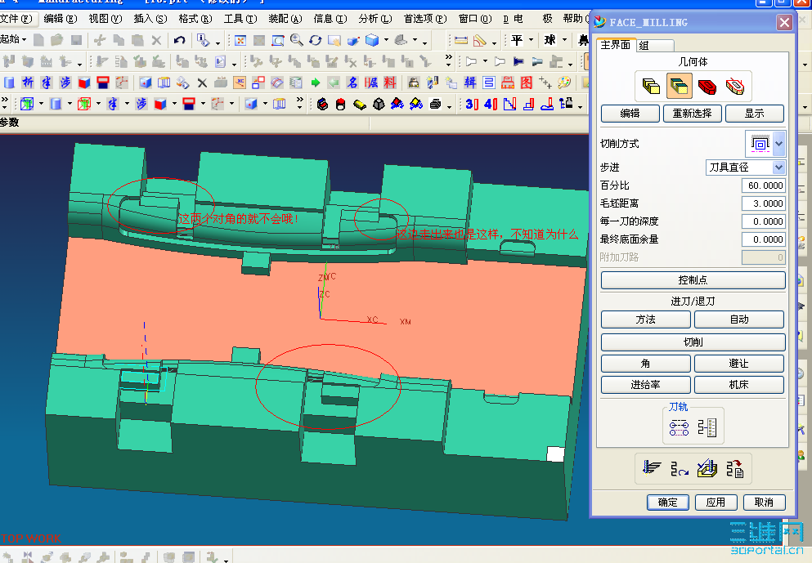This screenshot has width=812, height=563.
Task: Click 确定 button
Action: point(668,502)
